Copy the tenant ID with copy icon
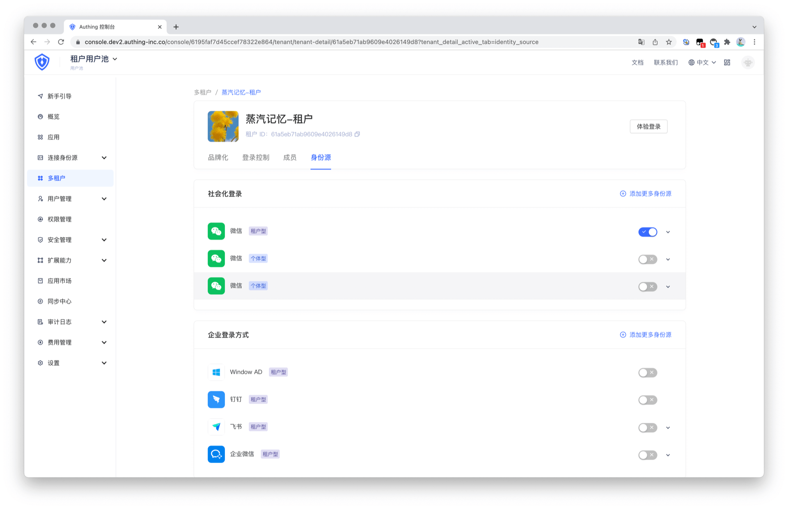The width and height of the screenshot is (788, 509). (357, 134)
